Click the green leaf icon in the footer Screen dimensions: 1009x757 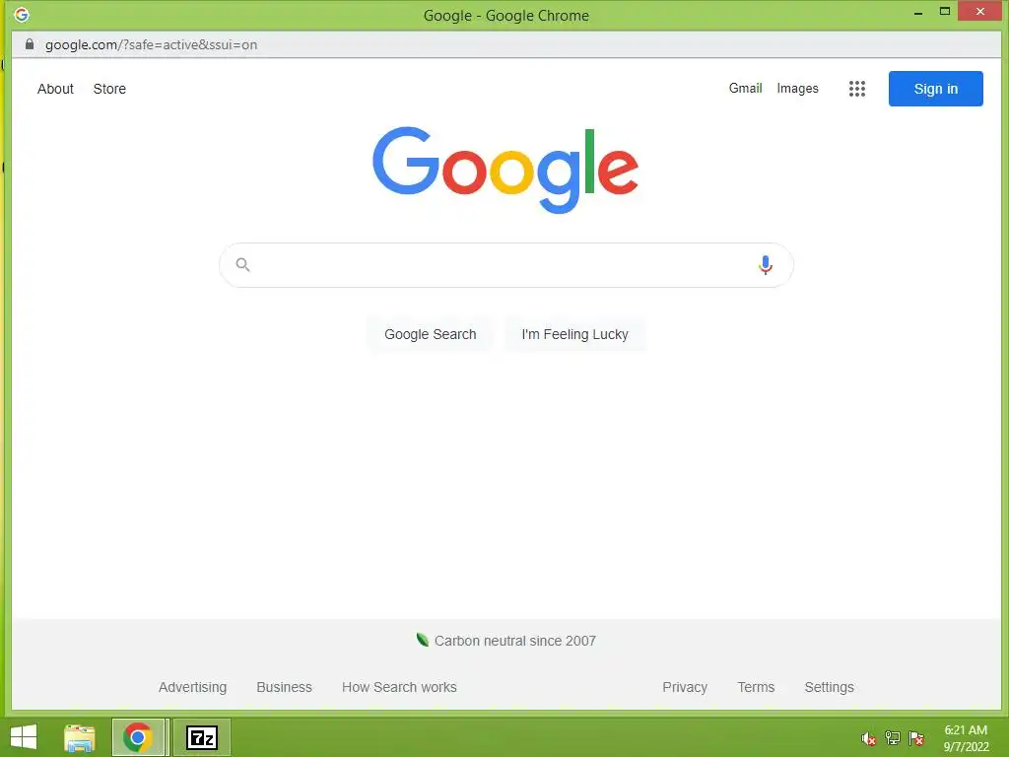pyautogui.click(x=422, y=640)
